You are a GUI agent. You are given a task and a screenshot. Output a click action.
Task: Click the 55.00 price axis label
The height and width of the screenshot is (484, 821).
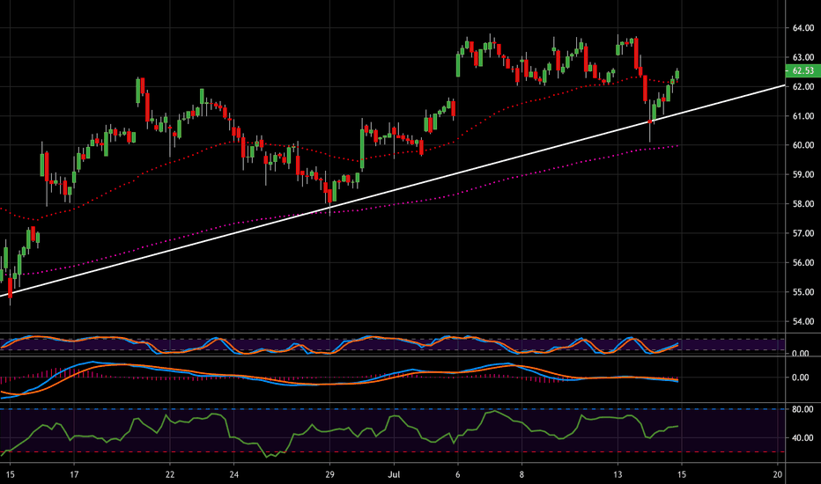pos(803,292)
